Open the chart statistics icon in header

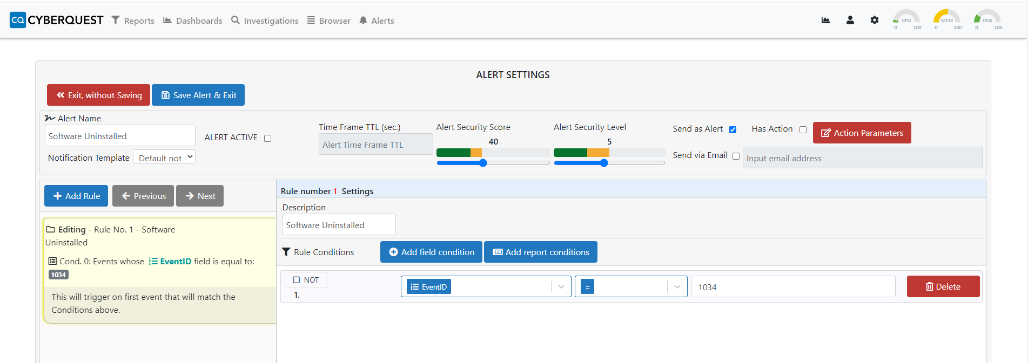click(x=825, y=20)
